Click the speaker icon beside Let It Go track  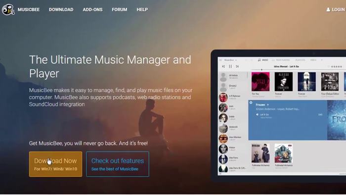point(257,115)
